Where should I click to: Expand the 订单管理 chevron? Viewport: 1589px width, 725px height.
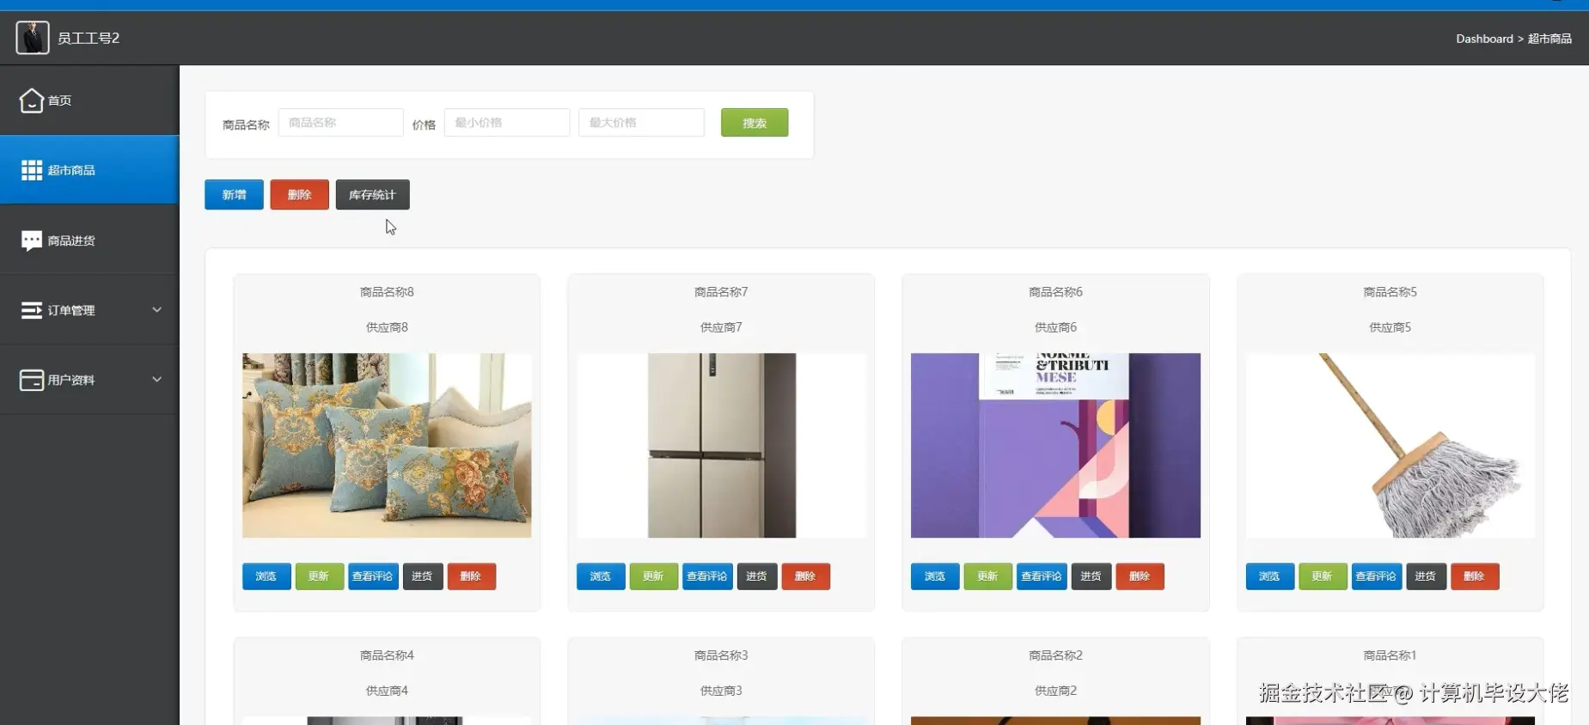(x=156, y=310)
